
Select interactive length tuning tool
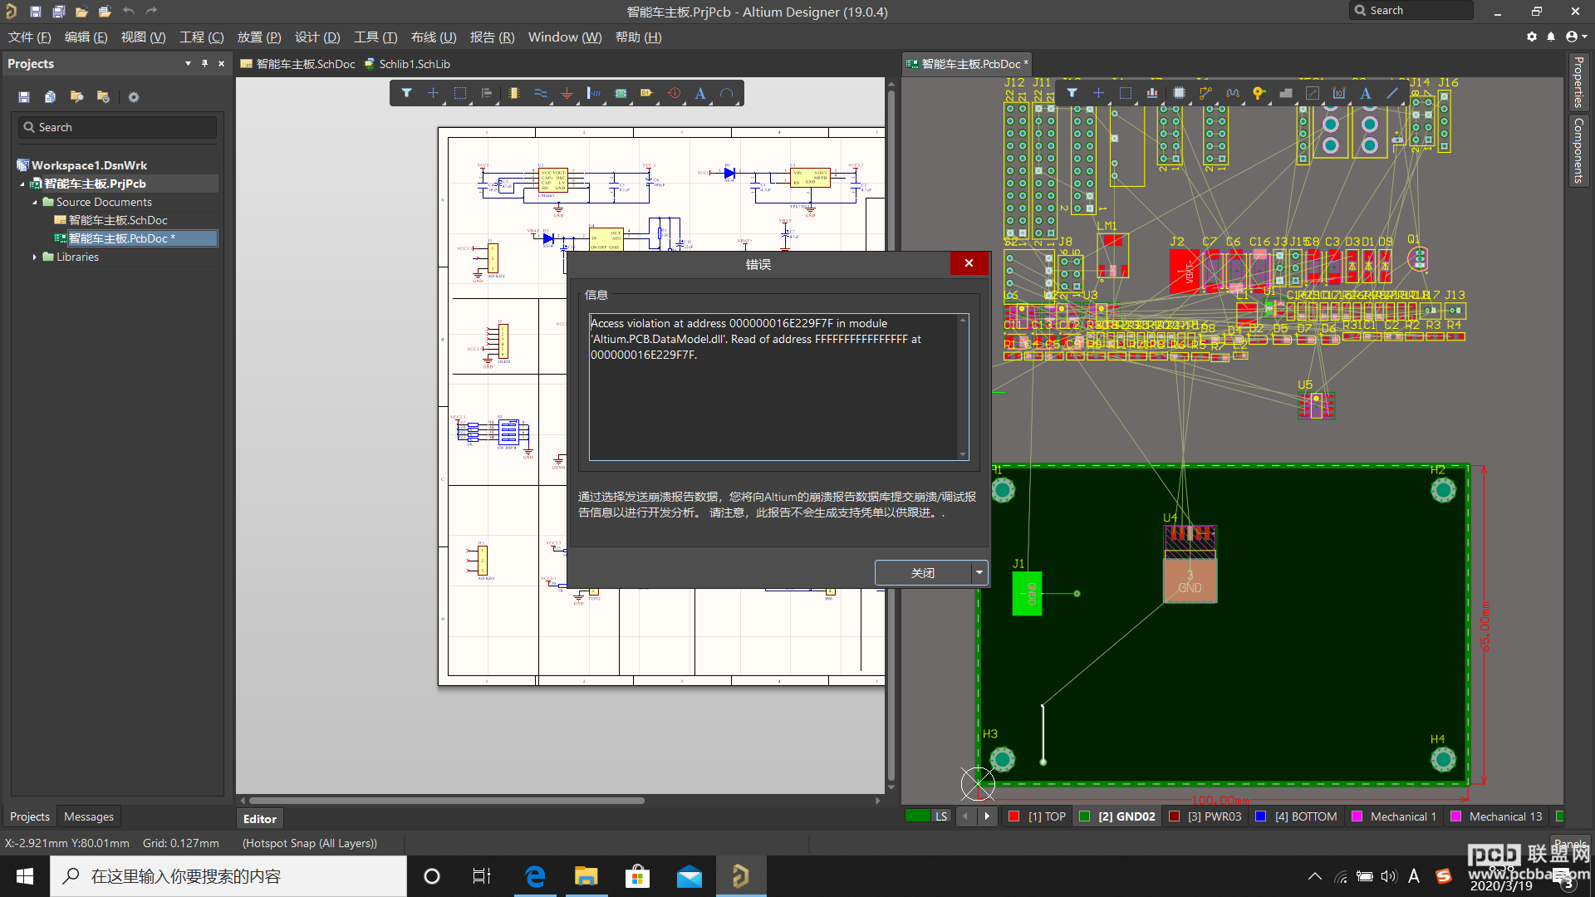point(1232,93)
